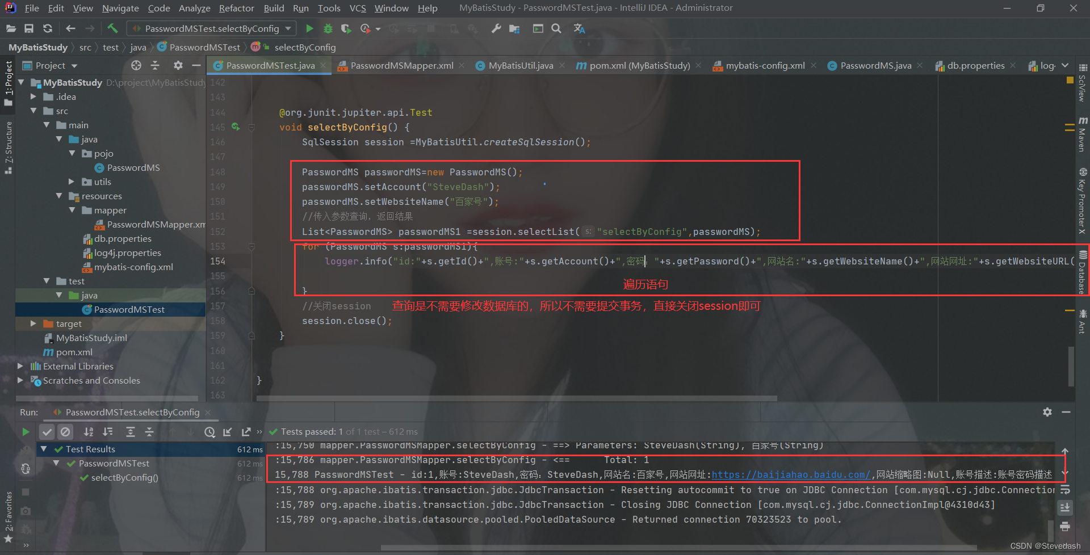
Task: Open run configuration dropdown PasswordMSTest.selectByConfig
Action: click(x=211, y=28)
